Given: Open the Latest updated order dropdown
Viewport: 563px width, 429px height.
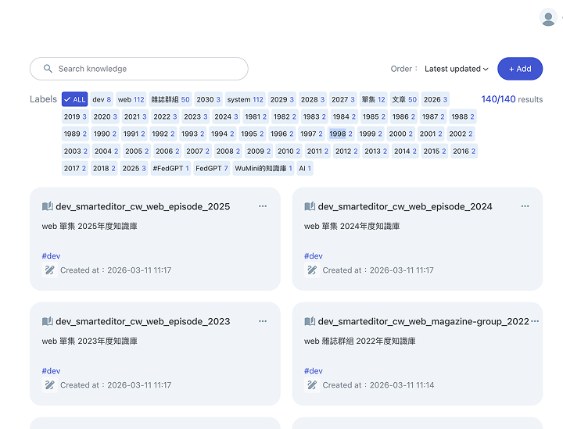Looking at the screenshot, I should point(457,69).
